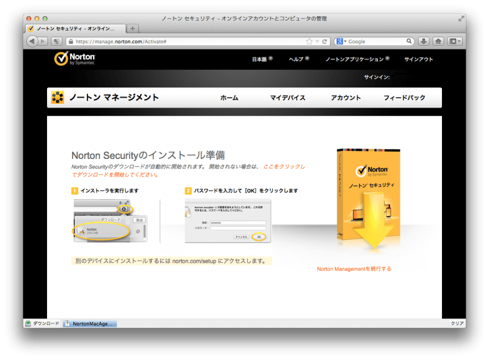Click the installer step one screenshot thumbnail
489x360 pixels.
(111, 221)
